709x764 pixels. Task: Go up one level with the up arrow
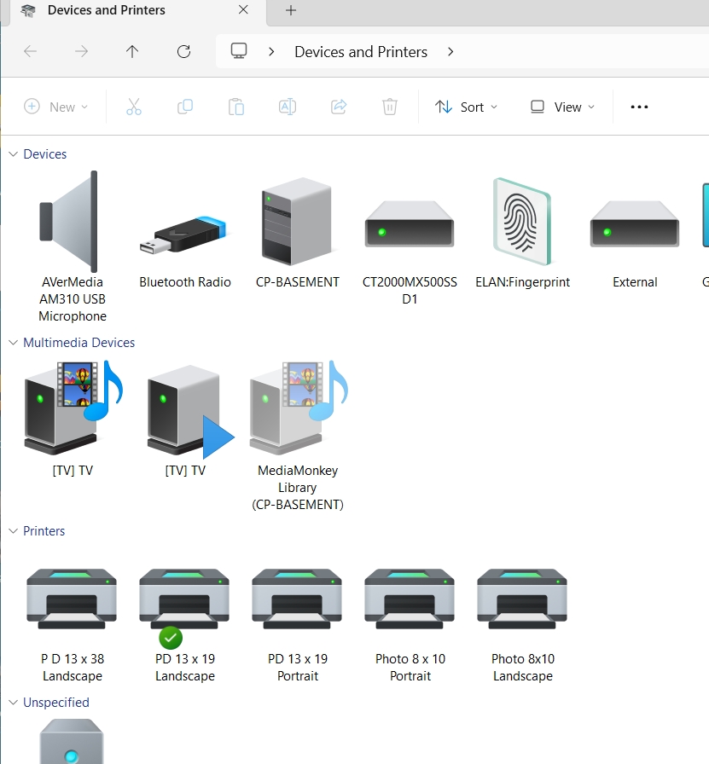[132, 51]
